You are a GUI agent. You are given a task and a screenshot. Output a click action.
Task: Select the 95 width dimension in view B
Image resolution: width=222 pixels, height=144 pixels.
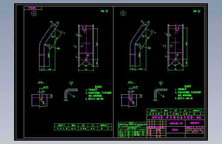pyautogui.click(x=176, y=69)
